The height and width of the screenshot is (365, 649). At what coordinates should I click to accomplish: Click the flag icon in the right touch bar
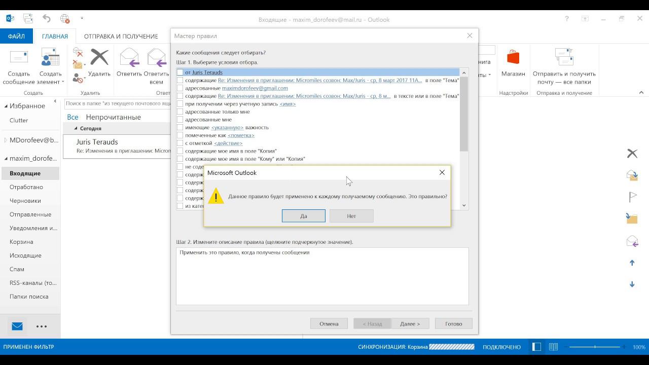point(632,197)
